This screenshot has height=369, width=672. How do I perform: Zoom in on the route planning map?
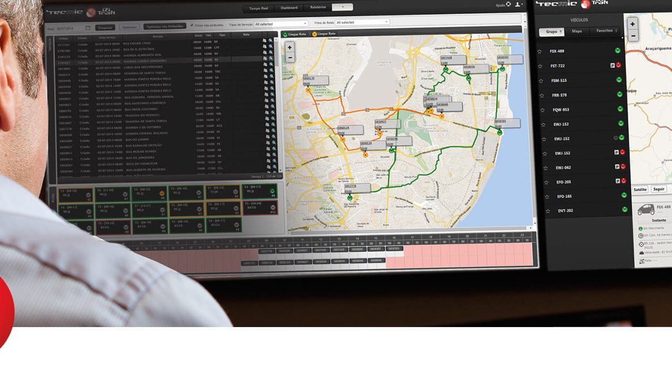[290, 48]
